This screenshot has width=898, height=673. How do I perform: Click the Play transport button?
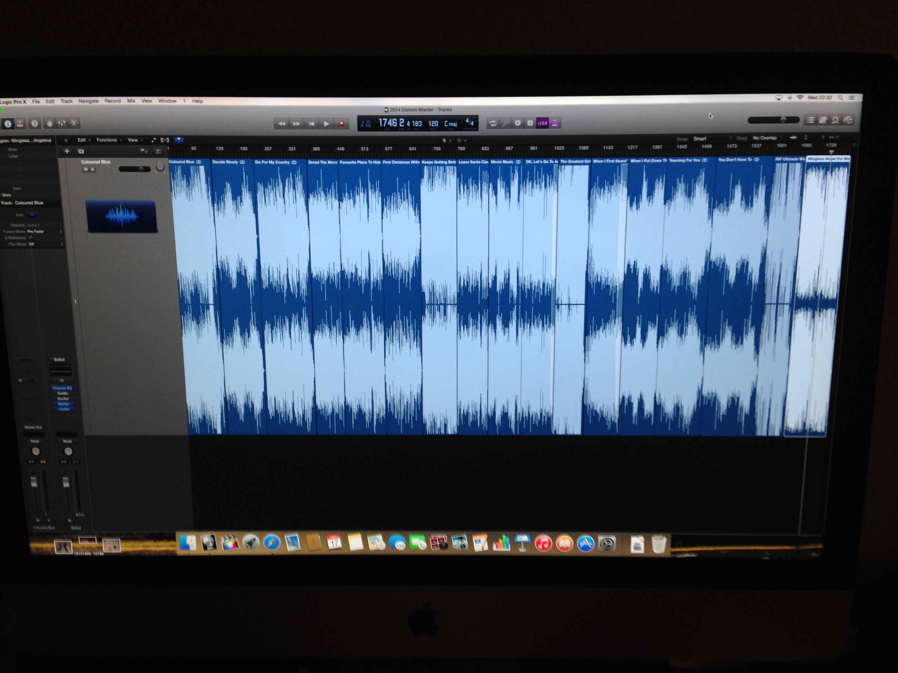click(x=326, y=124)
